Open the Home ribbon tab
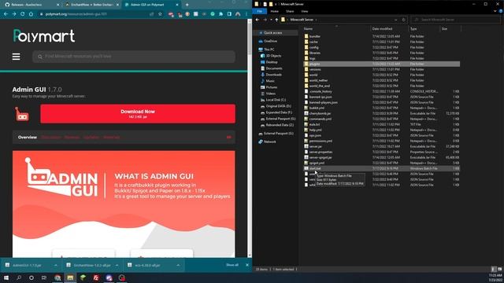This screenshot has width=504, height=283. coord(275,11)
